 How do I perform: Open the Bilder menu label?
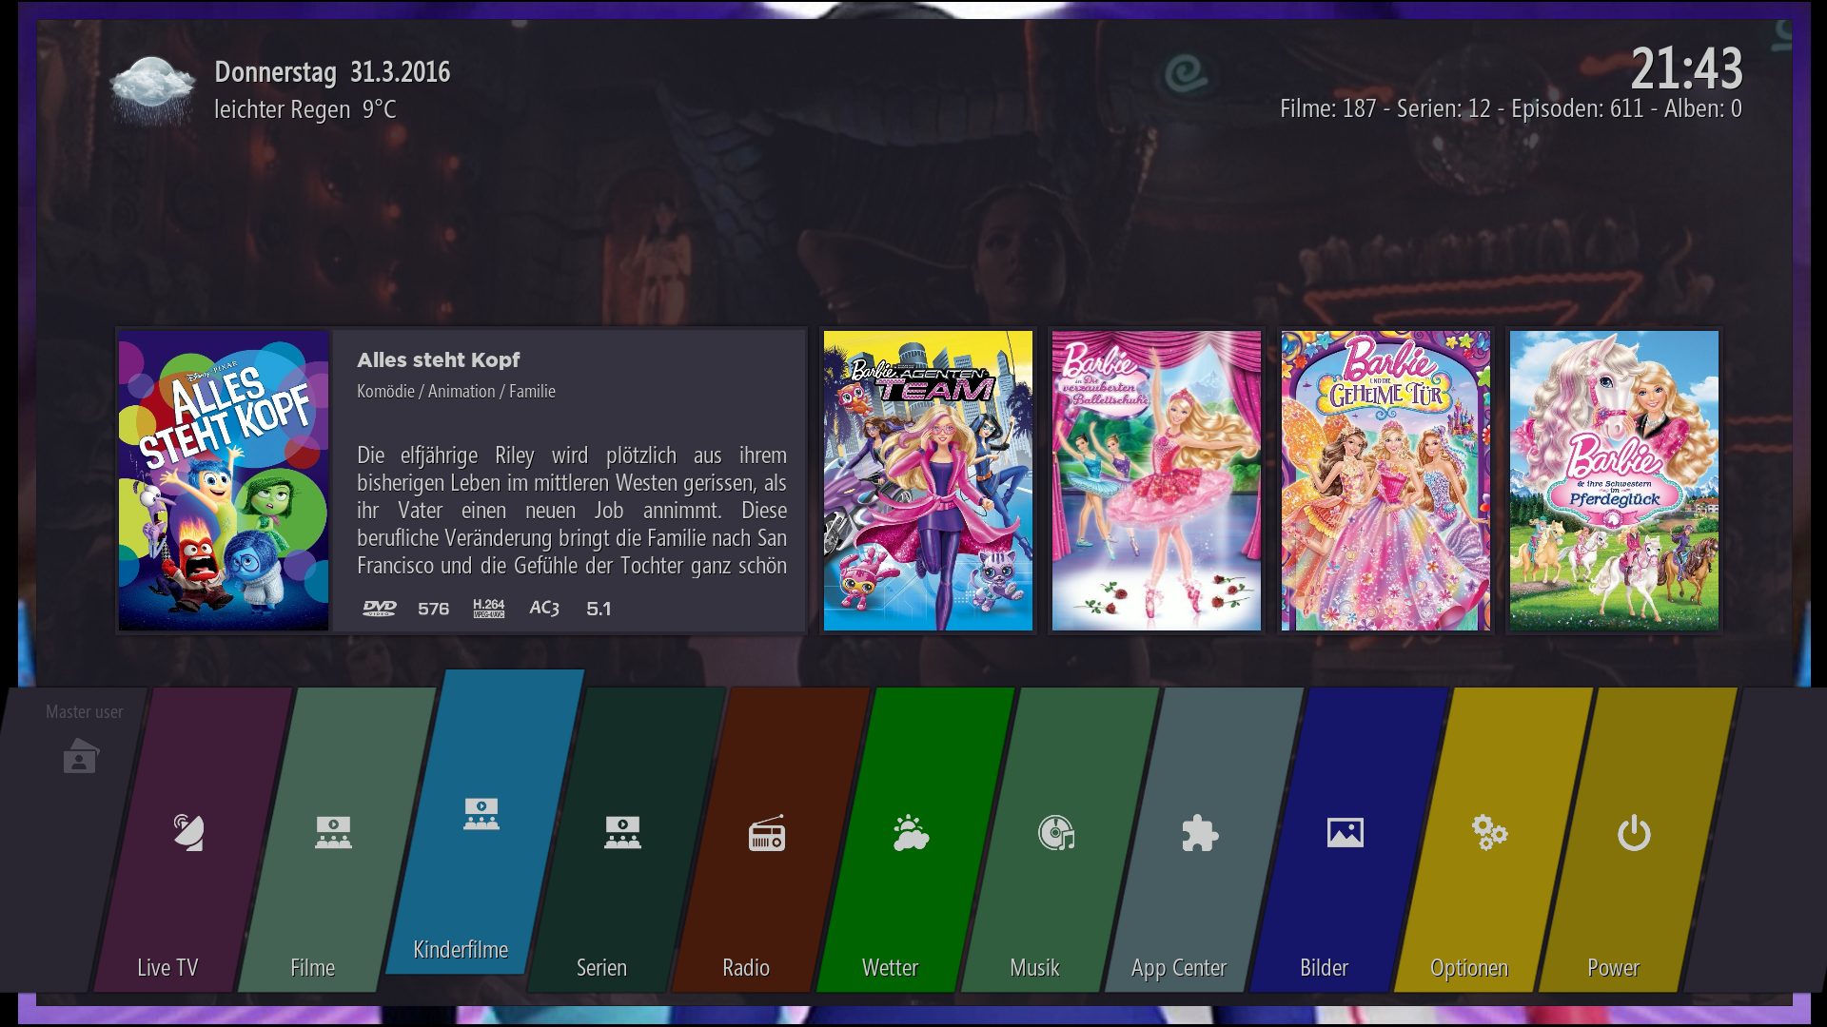tap(1324, 968)
